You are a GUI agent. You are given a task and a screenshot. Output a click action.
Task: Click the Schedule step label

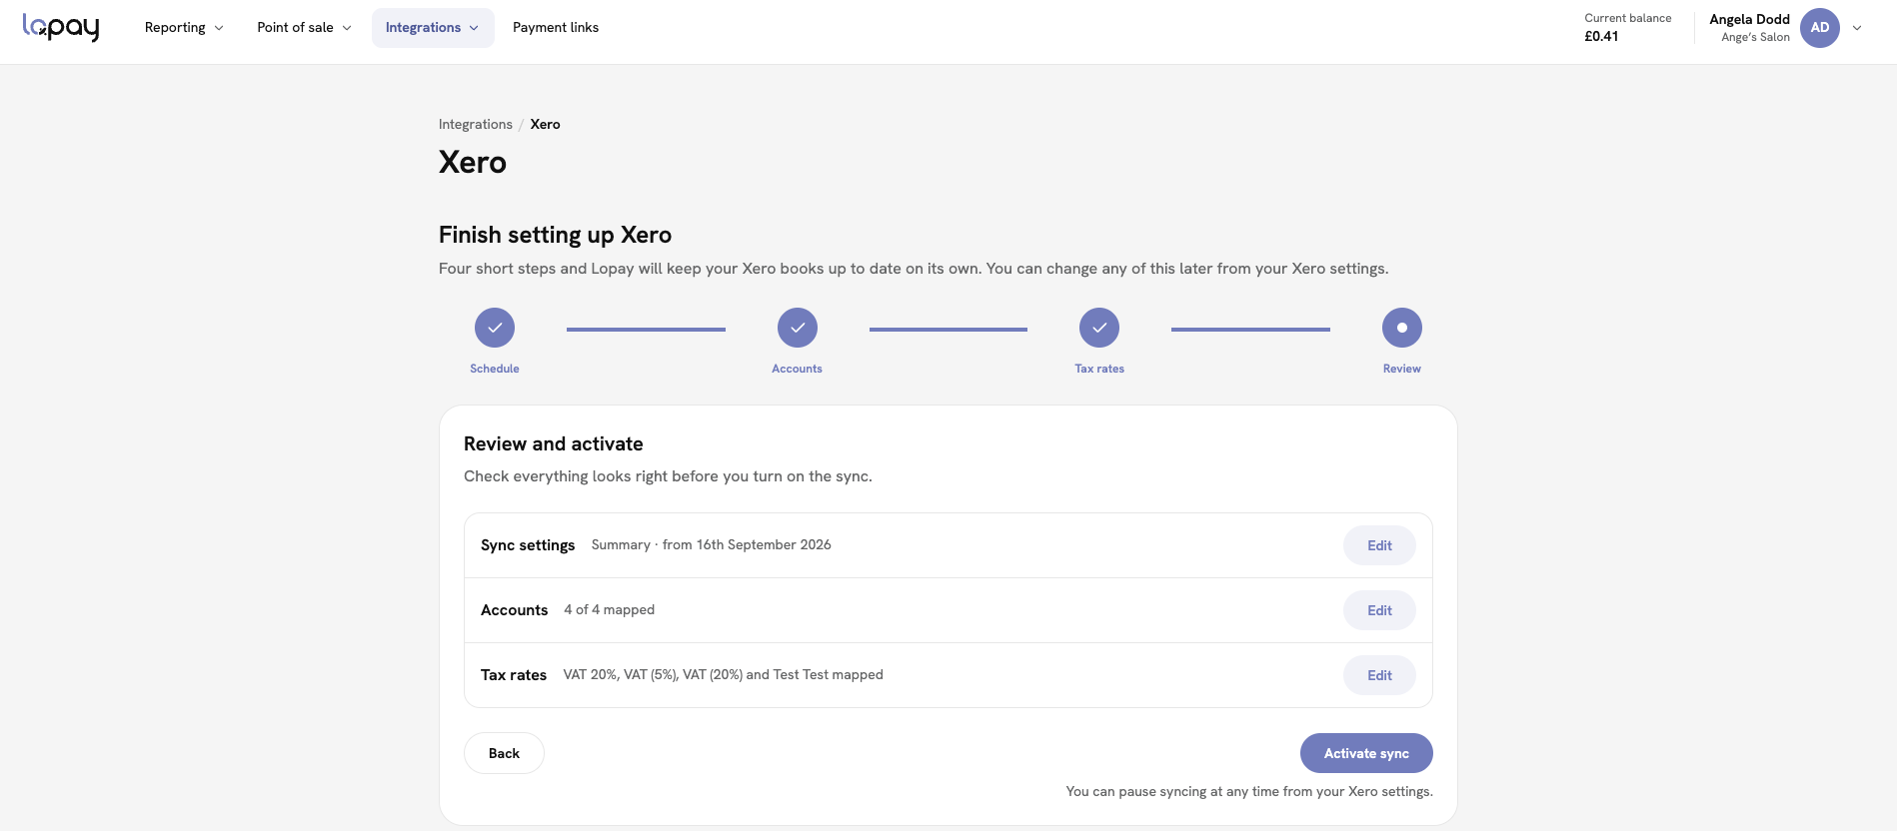[495, 369]
